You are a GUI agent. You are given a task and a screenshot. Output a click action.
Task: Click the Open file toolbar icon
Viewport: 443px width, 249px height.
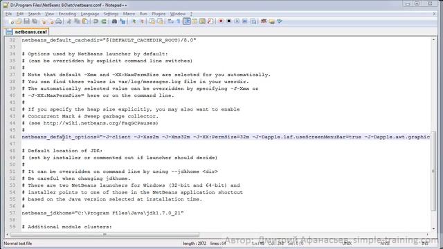tap(19, 21)
